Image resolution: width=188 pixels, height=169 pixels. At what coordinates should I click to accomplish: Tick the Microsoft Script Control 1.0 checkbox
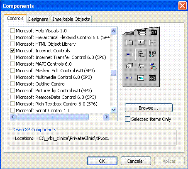12,110
